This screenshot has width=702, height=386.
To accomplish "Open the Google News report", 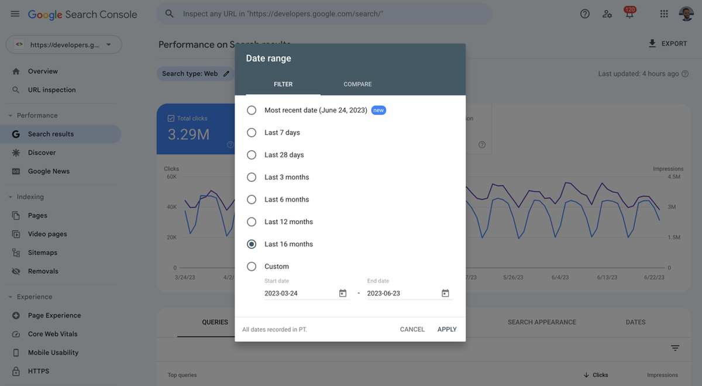I will 49,171.
